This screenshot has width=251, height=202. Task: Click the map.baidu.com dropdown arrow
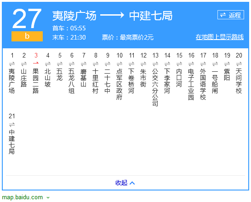tap(48, 198)
